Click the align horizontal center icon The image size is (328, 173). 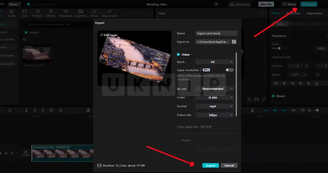point(284,83)
